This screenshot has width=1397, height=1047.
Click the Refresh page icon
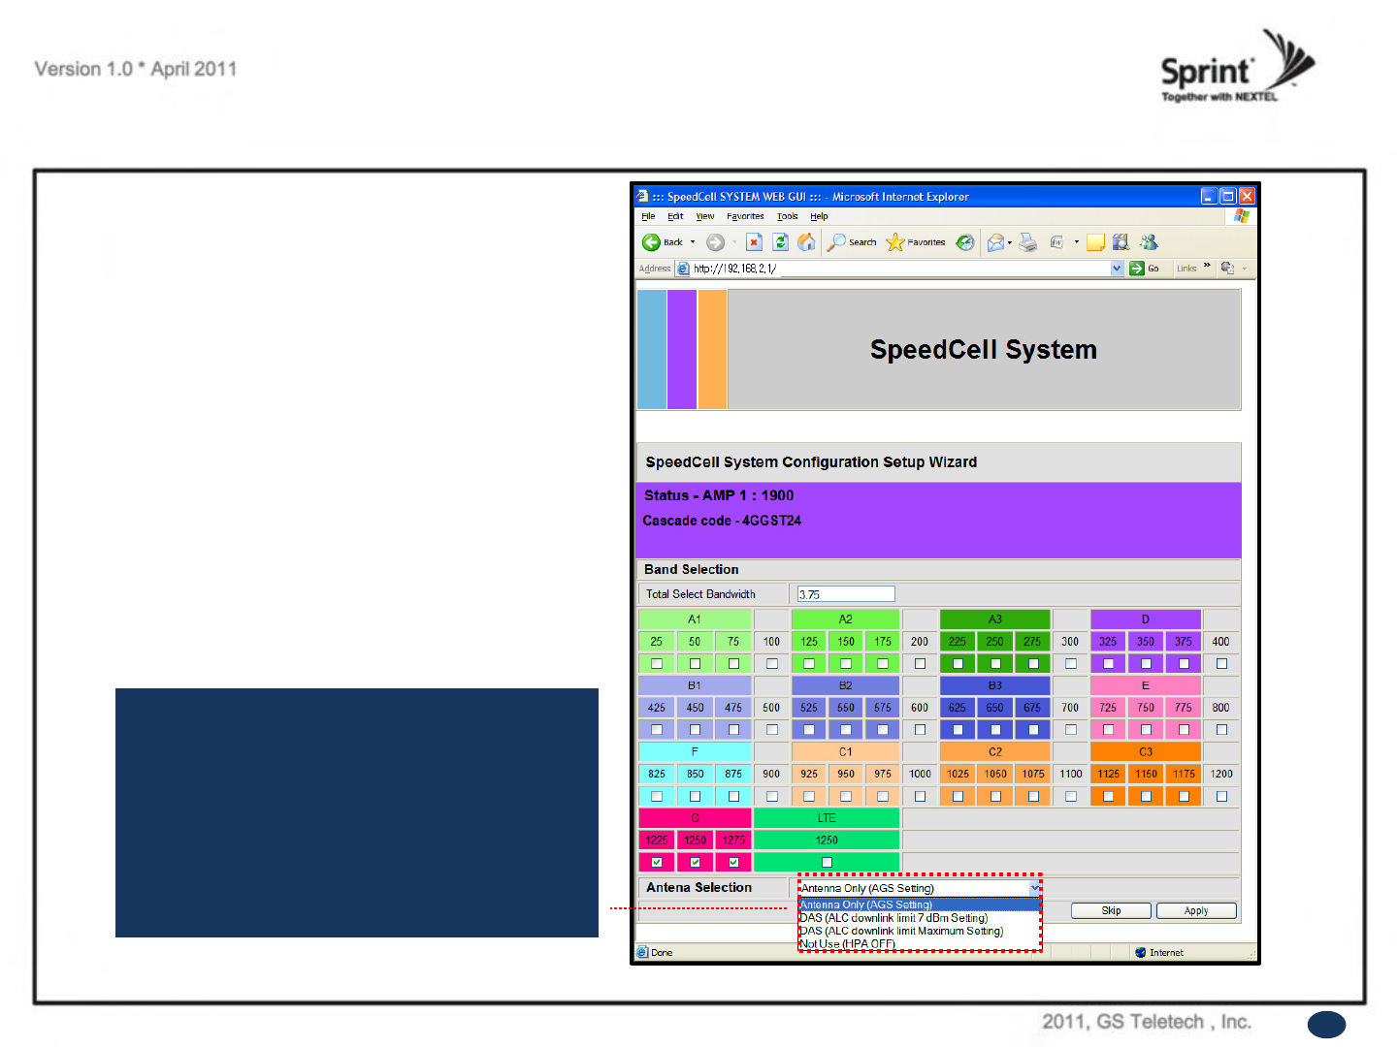coord(780,242)
